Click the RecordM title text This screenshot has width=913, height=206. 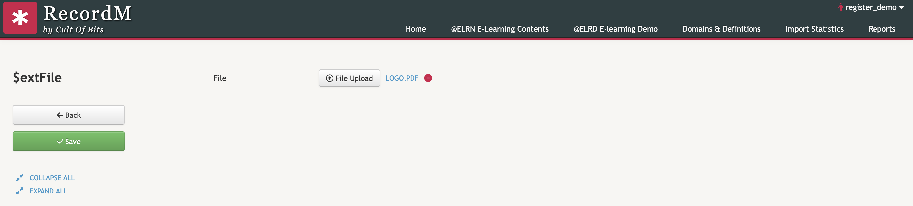point(87,13)
